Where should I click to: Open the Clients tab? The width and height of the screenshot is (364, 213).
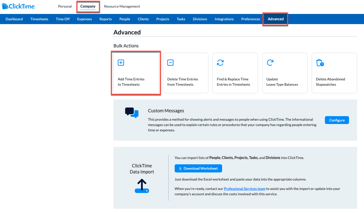coord(143,19)
